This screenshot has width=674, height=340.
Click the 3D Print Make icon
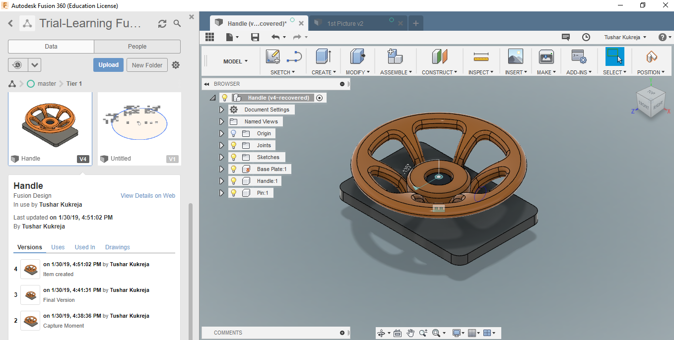(x=546, y=57)
